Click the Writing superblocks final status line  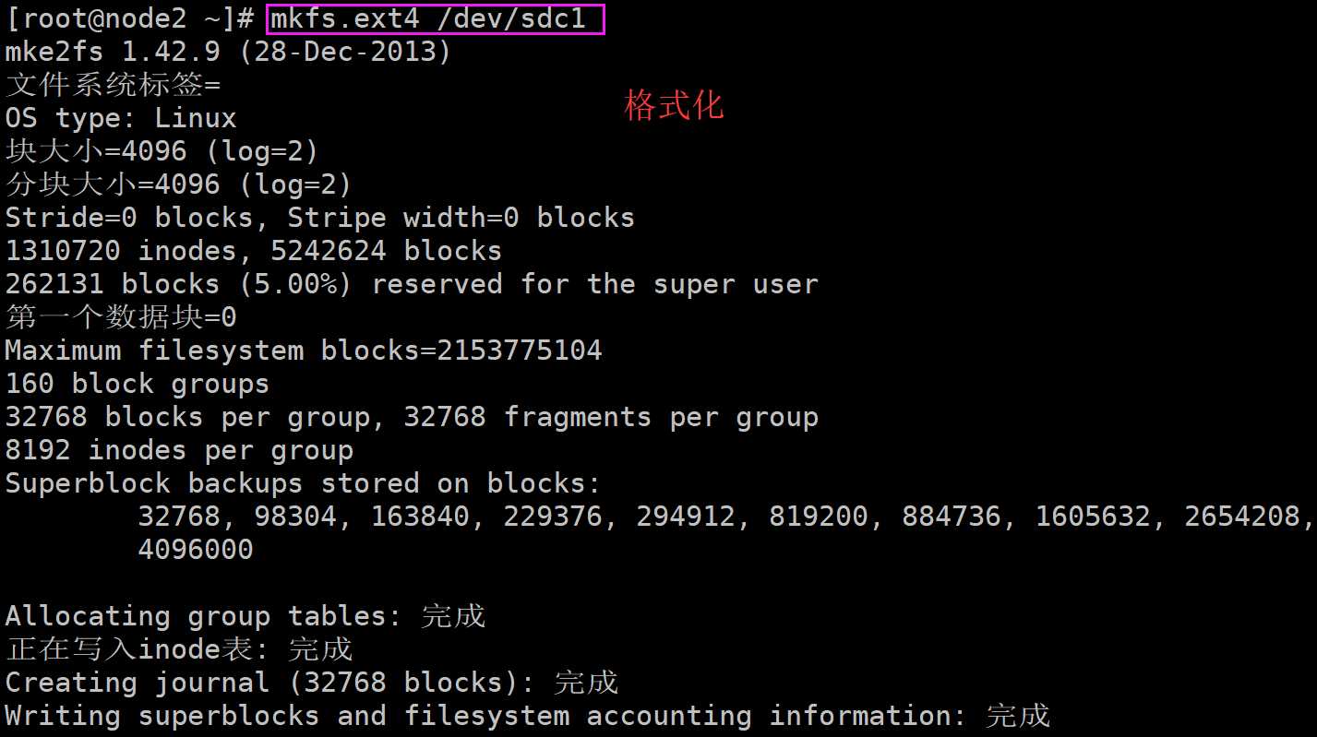click(528, 716)
